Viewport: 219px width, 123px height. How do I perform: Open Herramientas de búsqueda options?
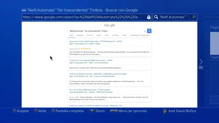(140, 36)
